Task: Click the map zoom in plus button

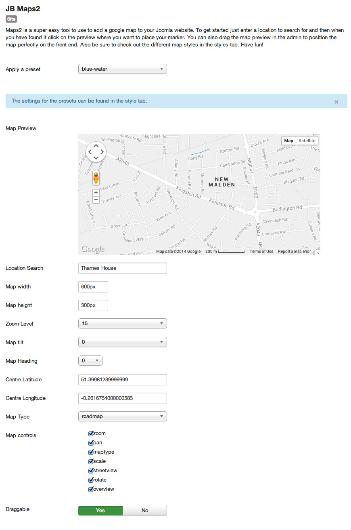Action: tap(96, 193)
